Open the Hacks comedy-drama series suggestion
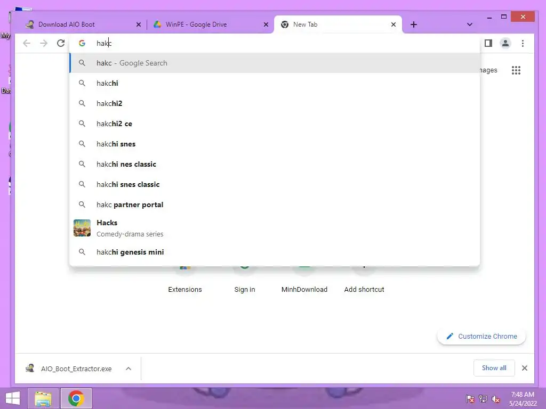Image resolution: width=546 pixels, height=409 pixels. 275,228
